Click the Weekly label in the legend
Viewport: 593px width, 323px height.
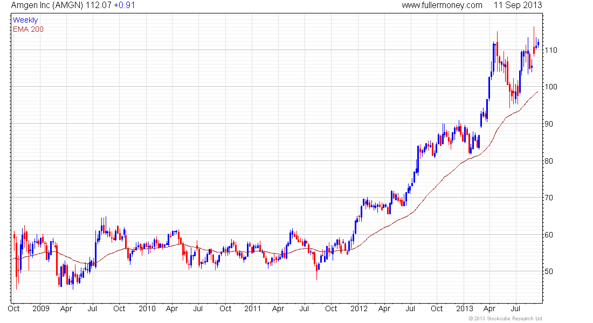tap(25, 20)
